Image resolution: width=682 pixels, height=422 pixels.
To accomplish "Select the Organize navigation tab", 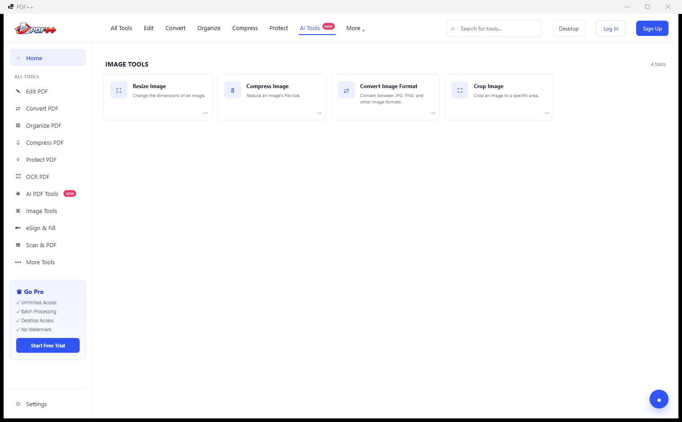I will coord(209,28).
